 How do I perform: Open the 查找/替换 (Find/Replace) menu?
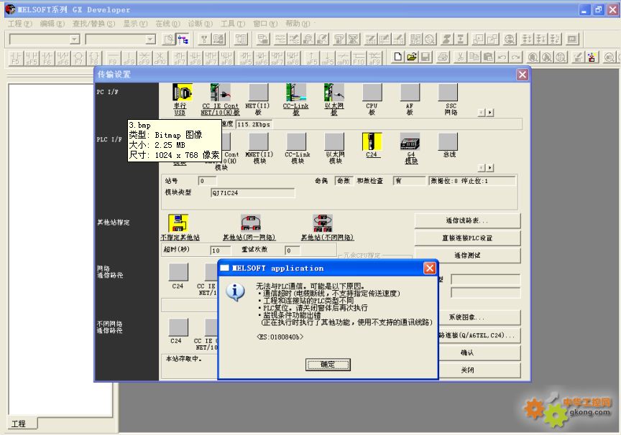[x=93, y=24]
